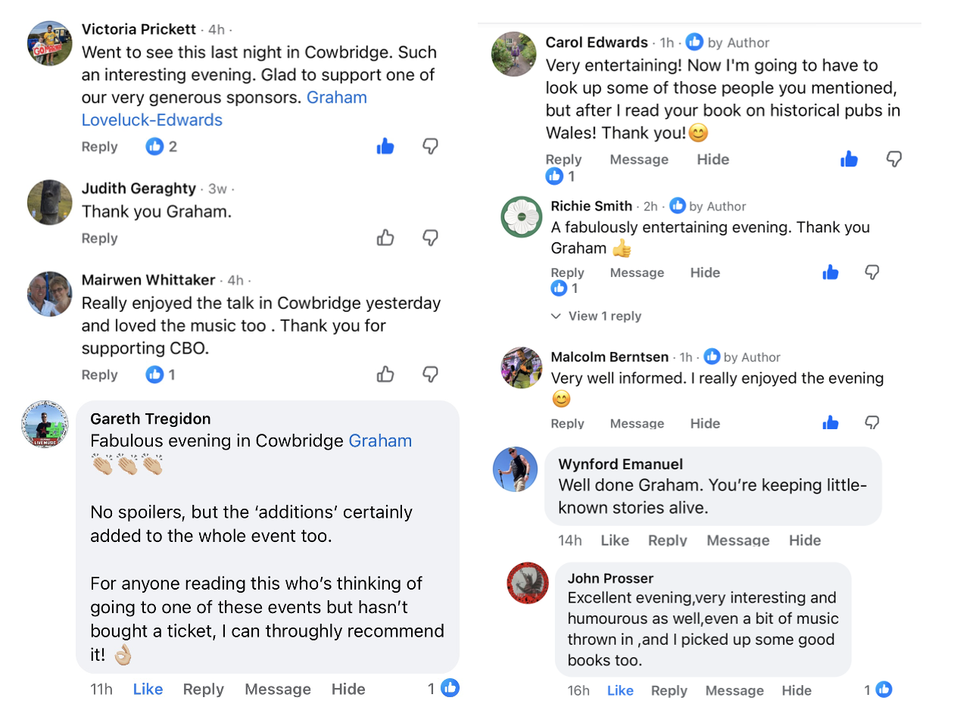Thumbs down Richie Smith's comment

coord(872,272)
